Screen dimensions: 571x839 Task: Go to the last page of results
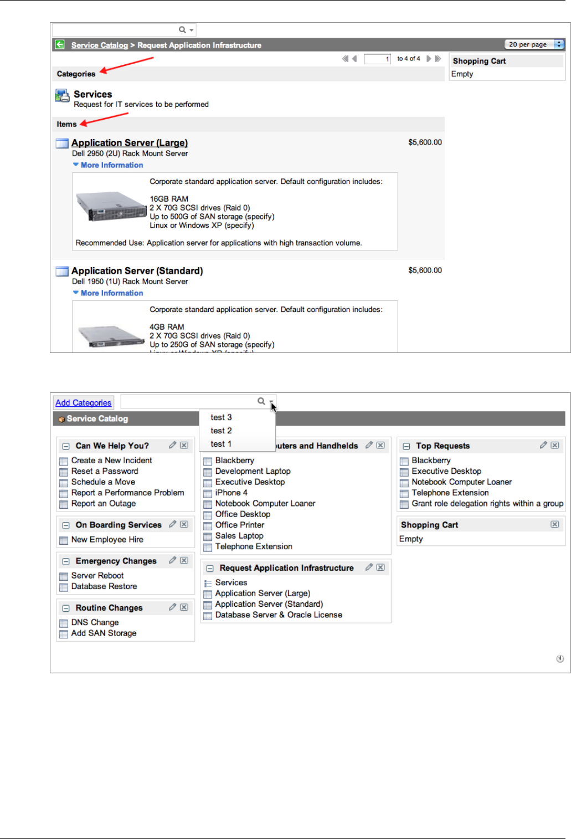tap(438, 59)
